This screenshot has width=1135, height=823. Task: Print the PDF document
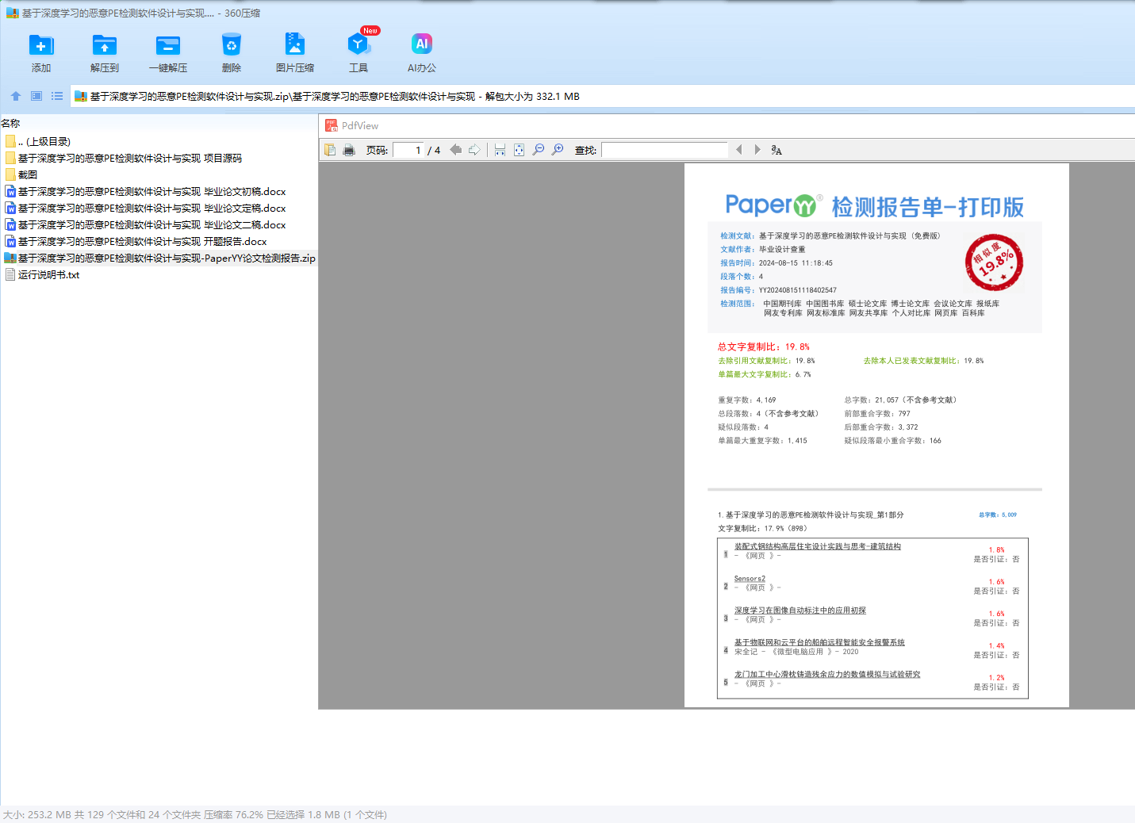(349, 150)
